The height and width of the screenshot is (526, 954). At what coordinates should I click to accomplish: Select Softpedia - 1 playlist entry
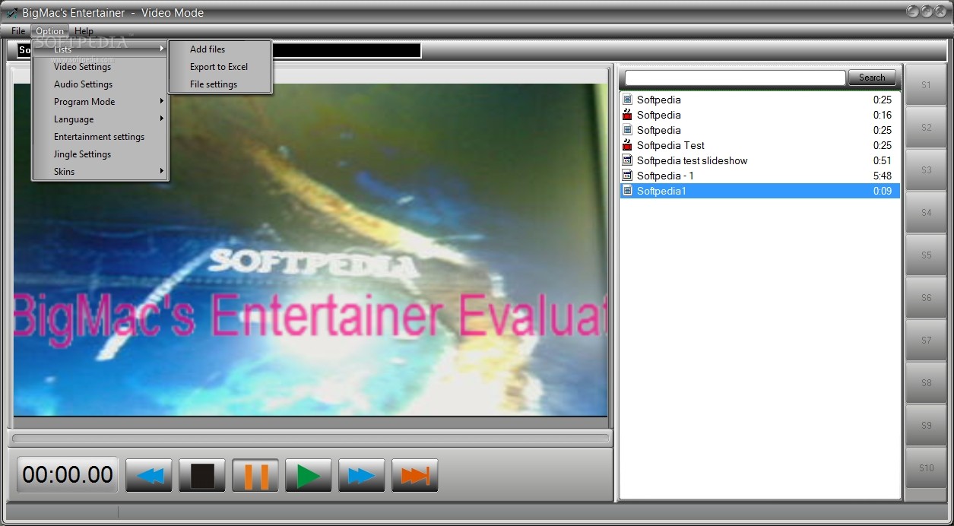click(759, 176)
